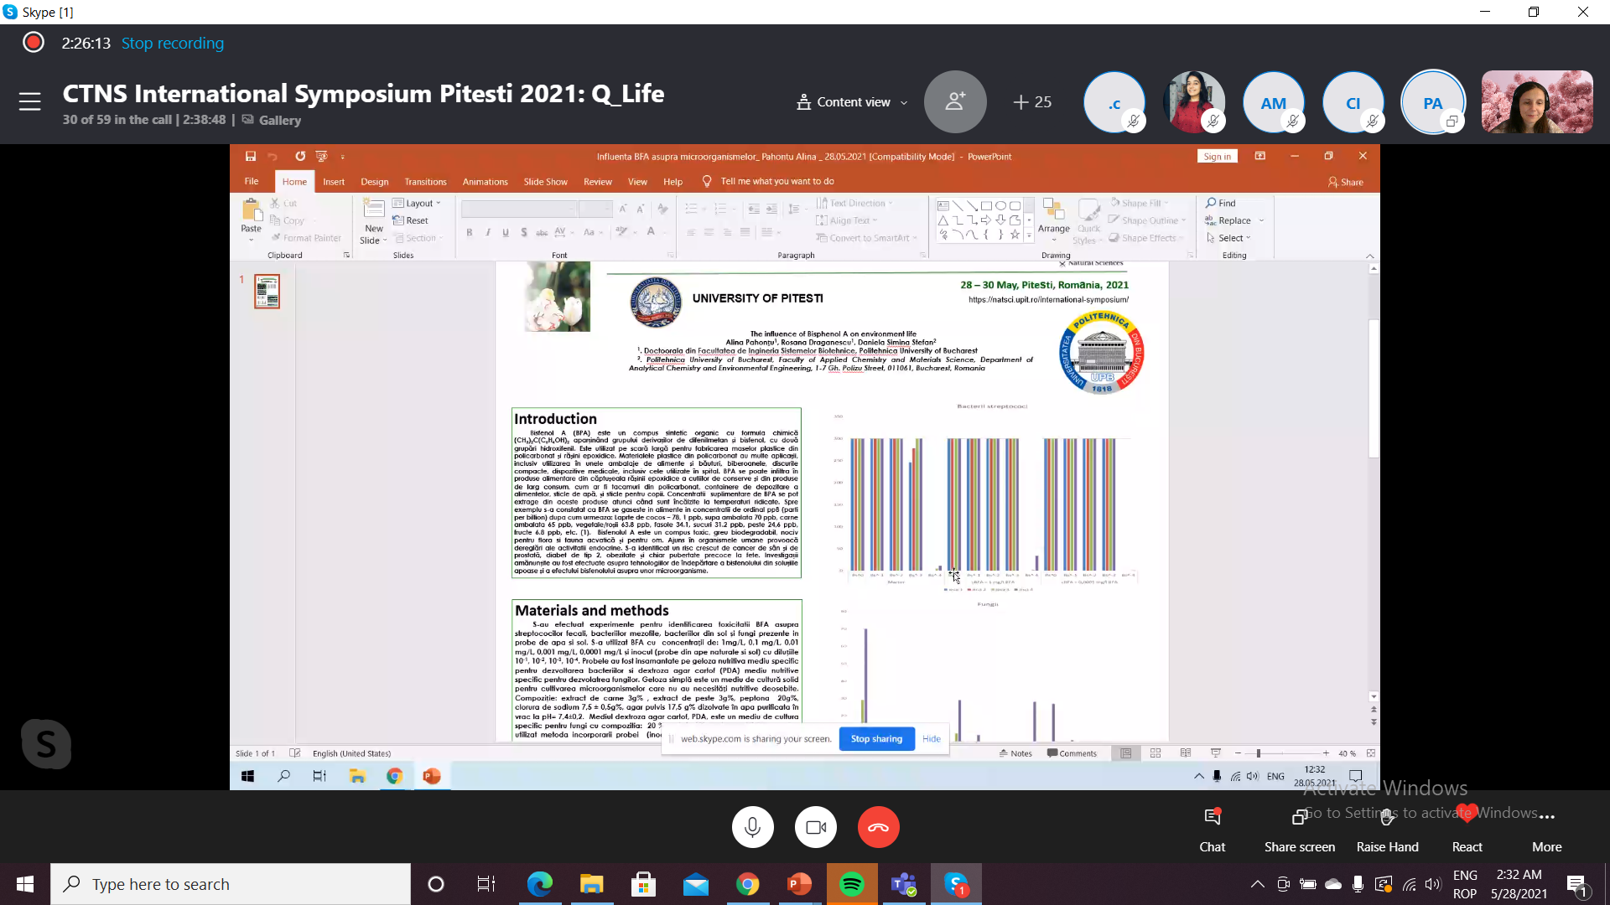
Task: Click Type here to search box
Action: pos(231,884)
